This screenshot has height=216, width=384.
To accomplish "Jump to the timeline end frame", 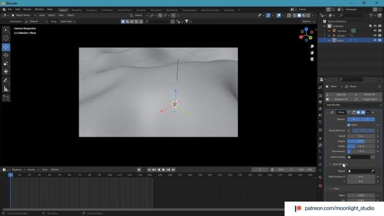I will click(173, 170).
